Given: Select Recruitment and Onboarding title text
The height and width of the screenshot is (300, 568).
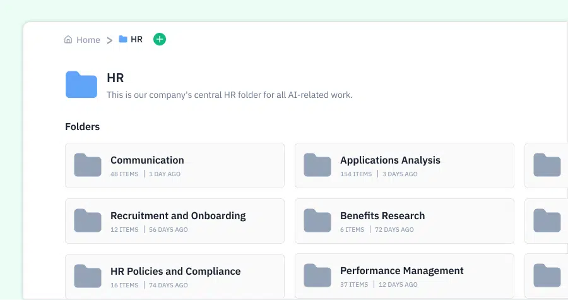Looking at the screenshot, I should (178, 215).
